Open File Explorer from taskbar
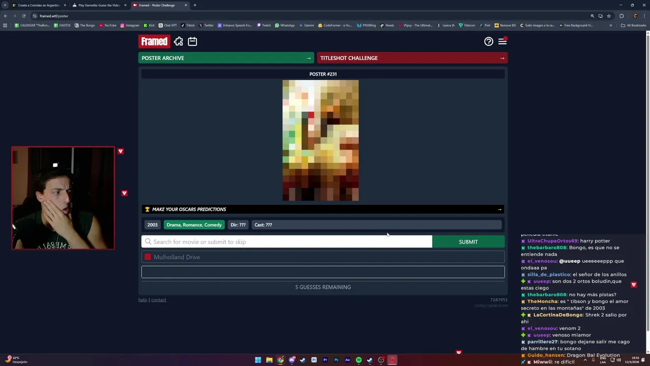 [269, 360]
